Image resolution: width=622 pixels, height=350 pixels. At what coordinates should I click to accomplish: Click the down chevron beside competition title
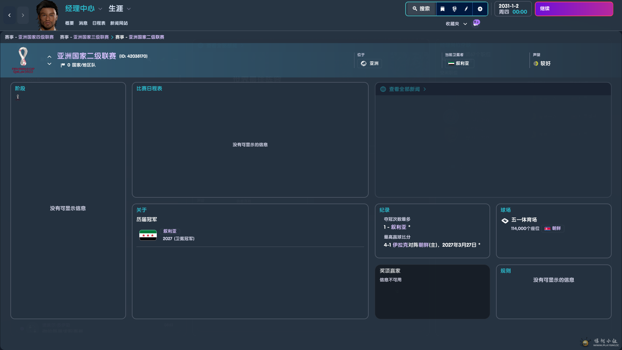(49, 64)
